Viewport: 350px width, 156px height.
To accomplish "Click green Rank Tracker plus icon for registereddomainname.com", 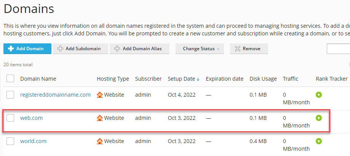I will click(319, 95).
